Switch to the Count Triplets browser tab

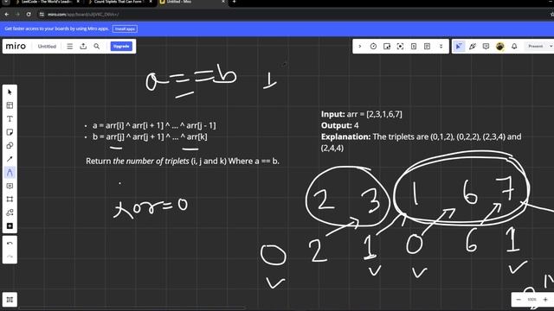[x=119, y=2]
